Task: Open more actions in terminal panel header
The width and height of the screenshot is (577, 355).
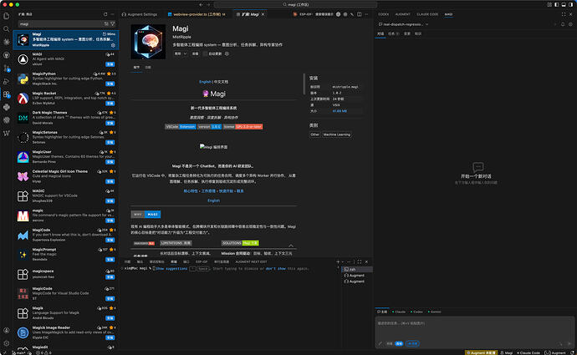Action: 349,261
